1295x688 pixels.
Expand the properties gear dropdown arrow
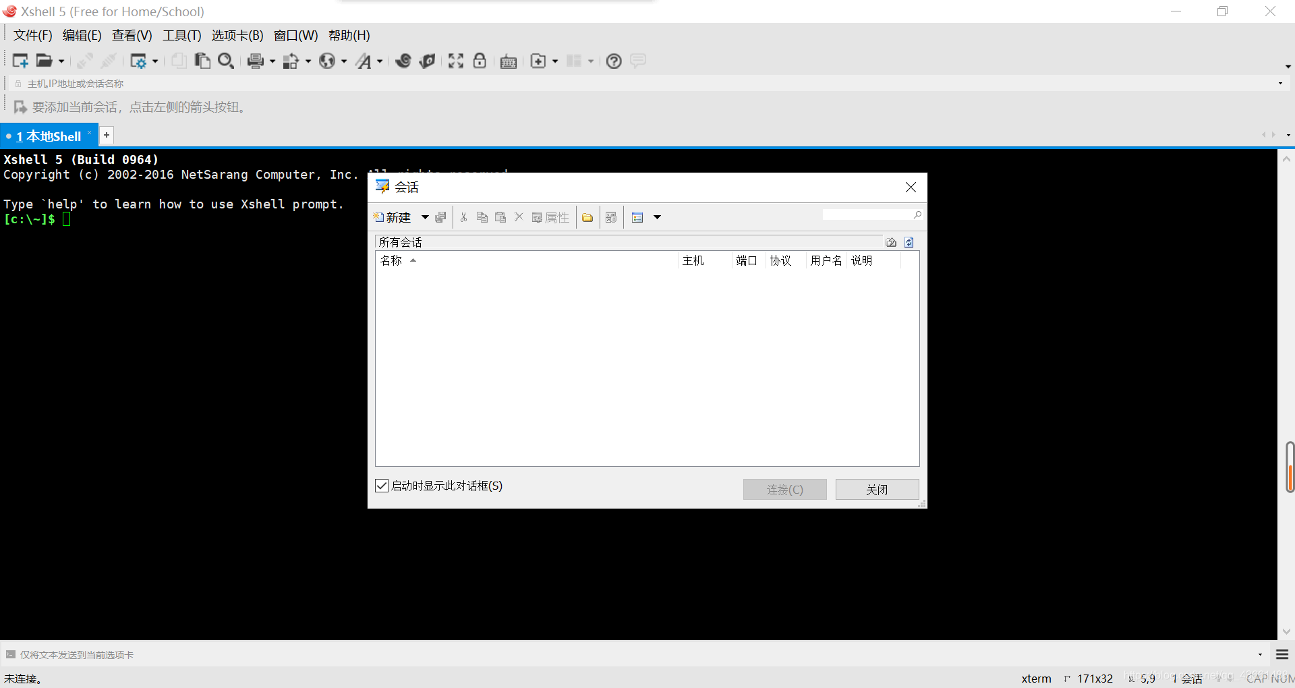(155, 61)
